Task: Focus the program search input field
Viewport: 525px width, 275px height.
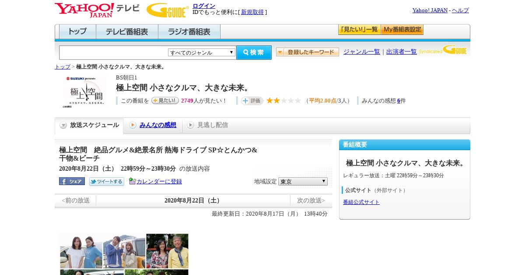Action: [114, 52]
